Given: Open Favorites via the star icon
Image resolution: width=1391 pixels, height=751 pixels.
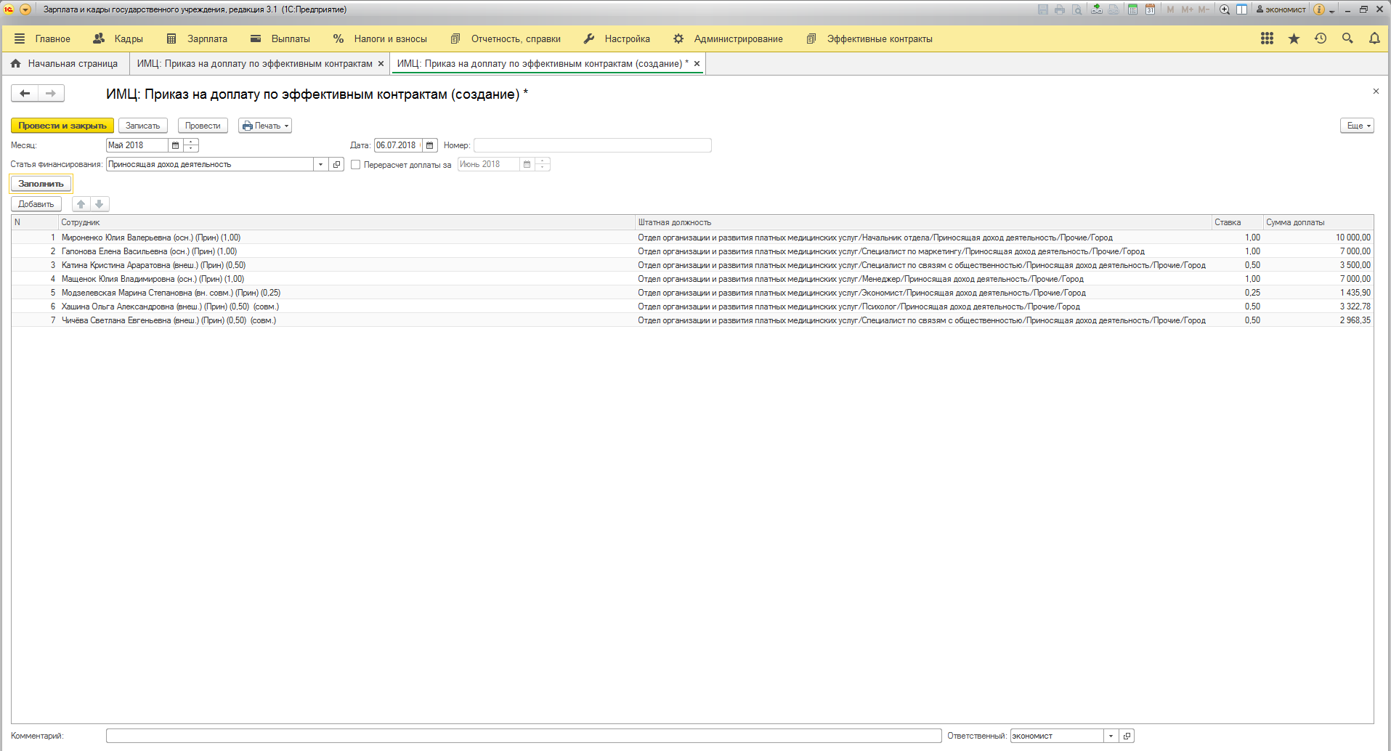Looking at the screenshot, I should click(x=1294, y=38).
